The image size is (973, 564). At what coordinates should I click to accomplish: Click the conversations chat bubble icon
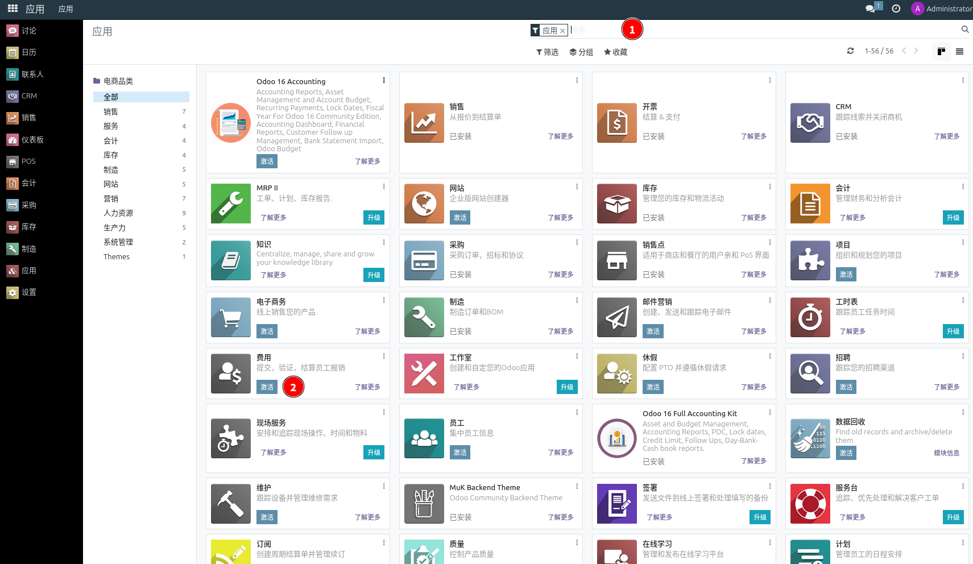point(871,9)
